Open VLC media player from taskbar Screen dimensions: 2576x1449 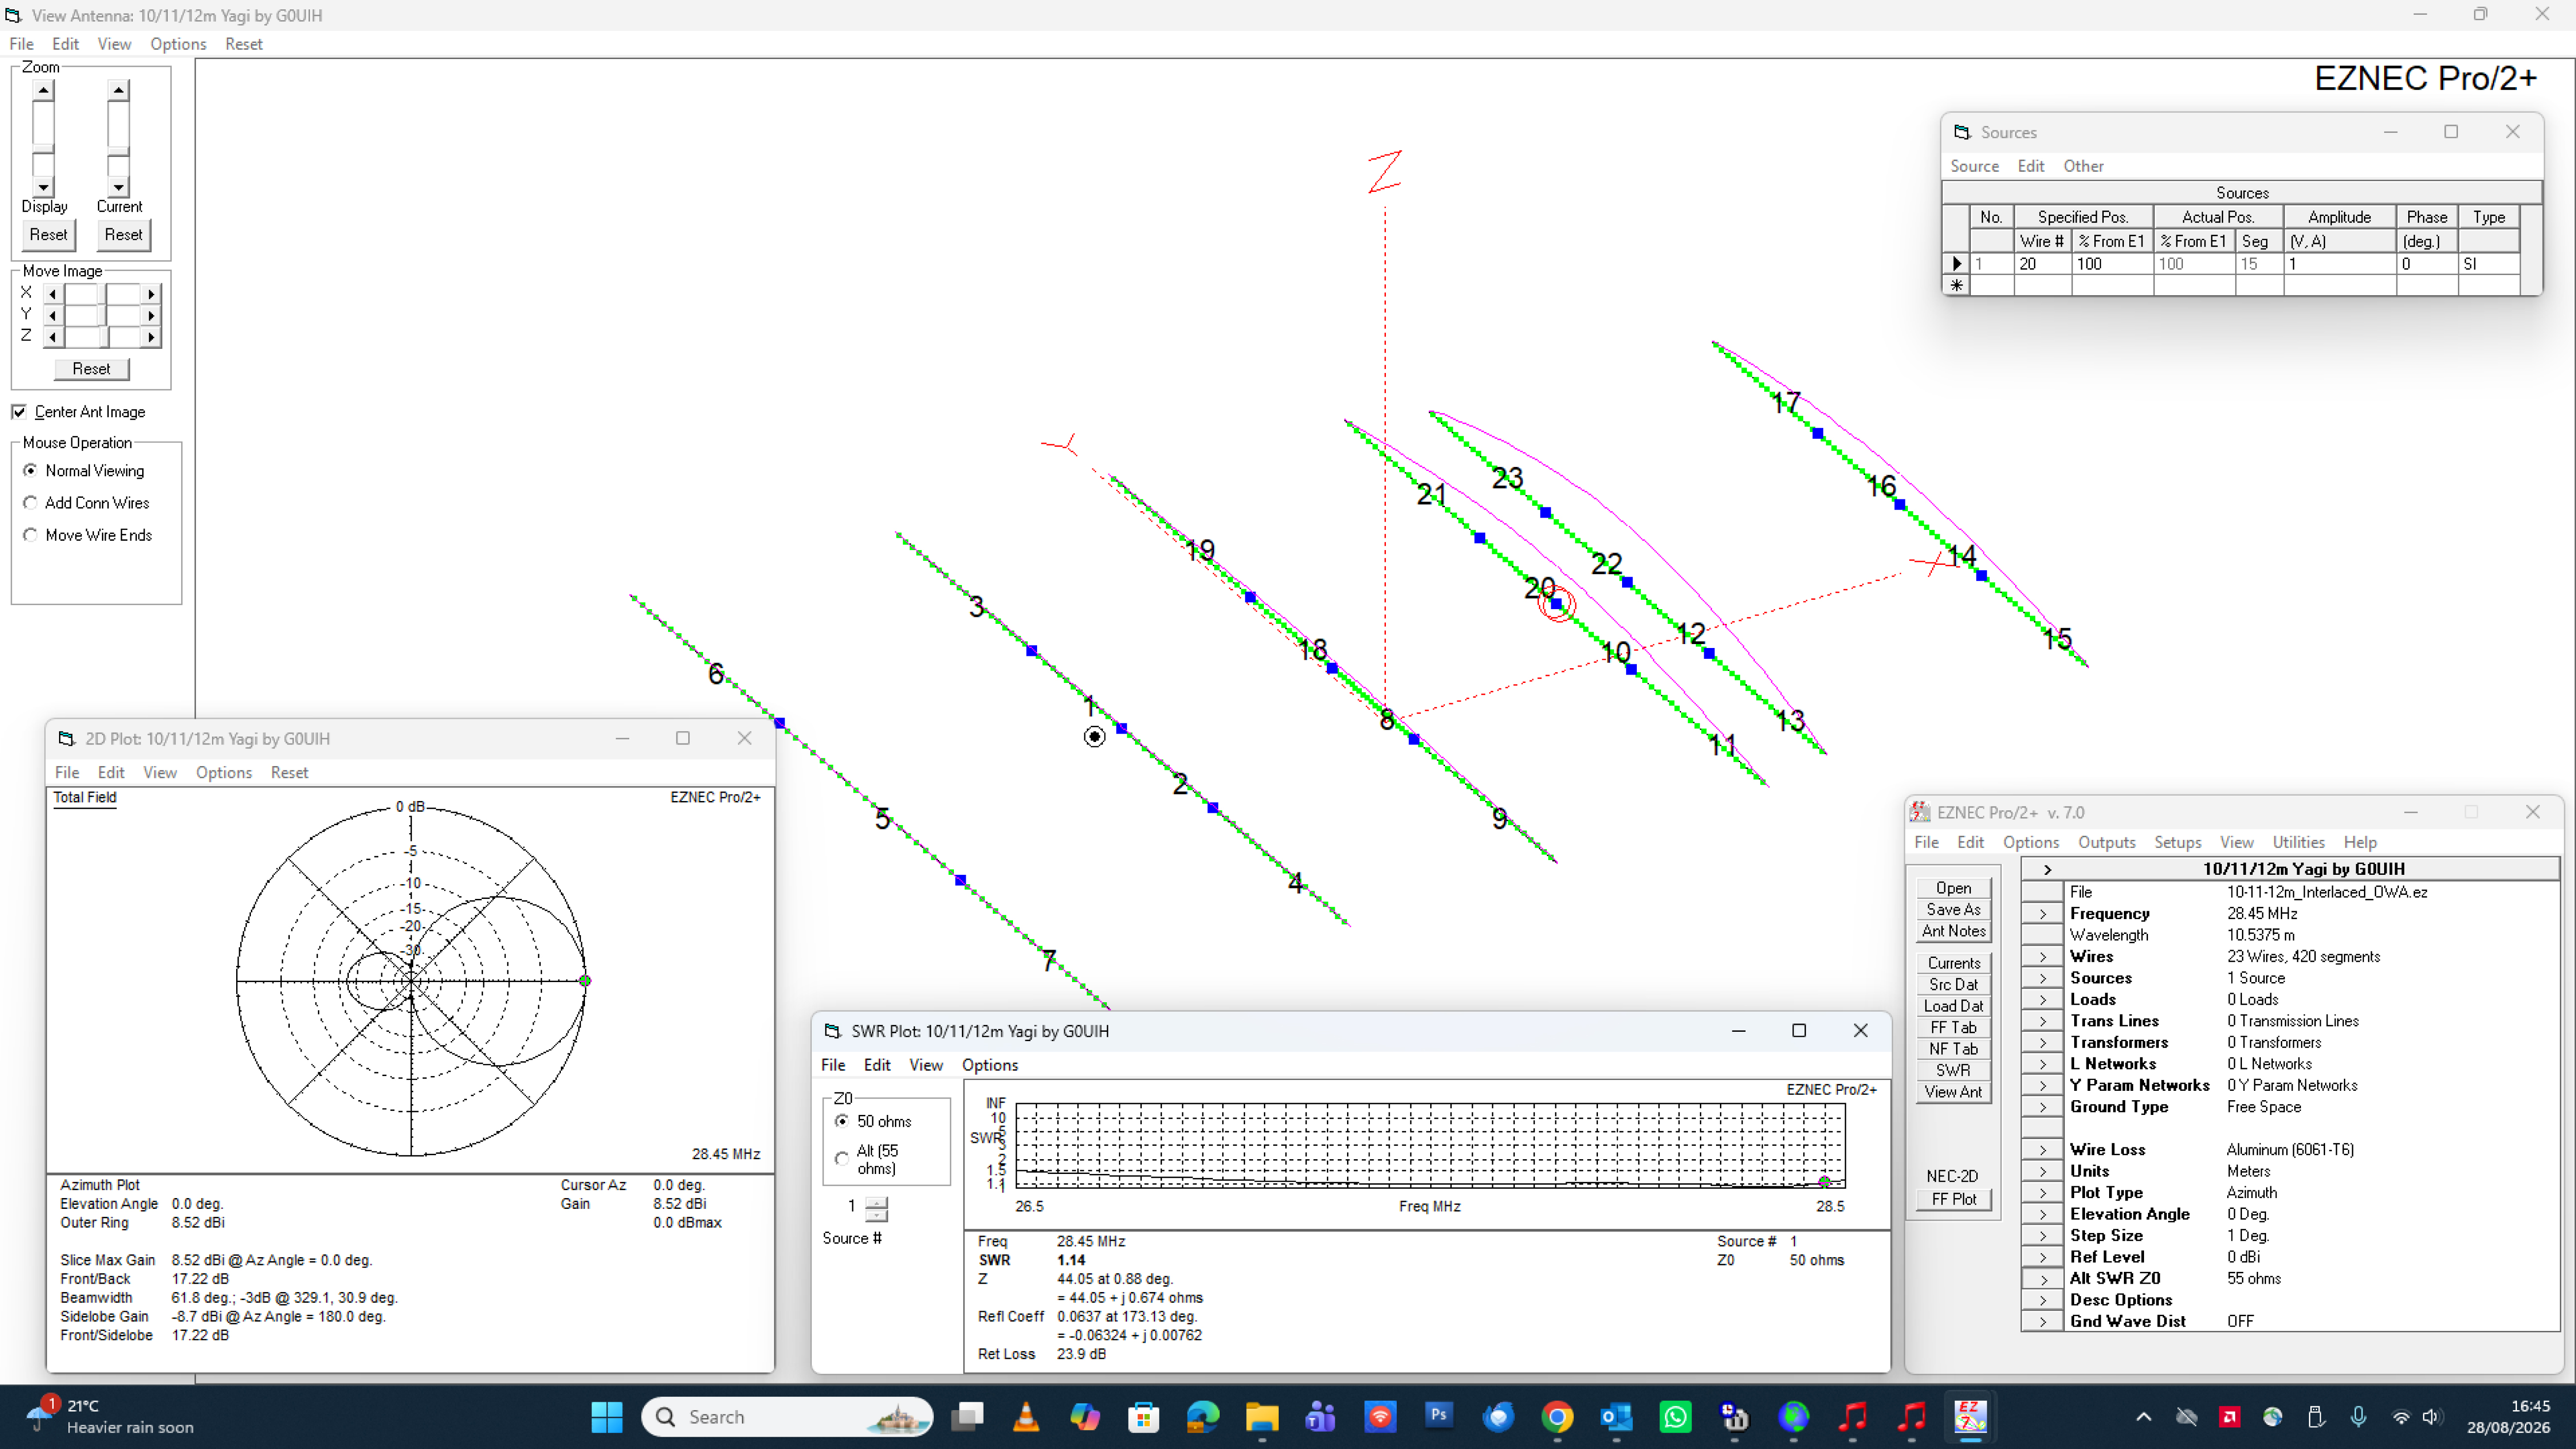click(1026, 1416)
